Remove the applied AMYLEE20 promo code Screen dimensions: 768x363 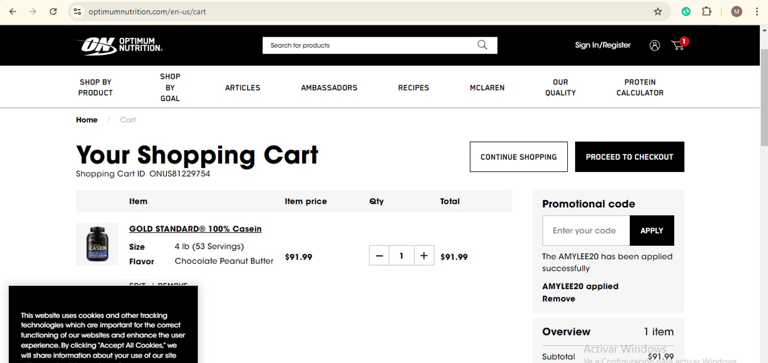[558, 299]
